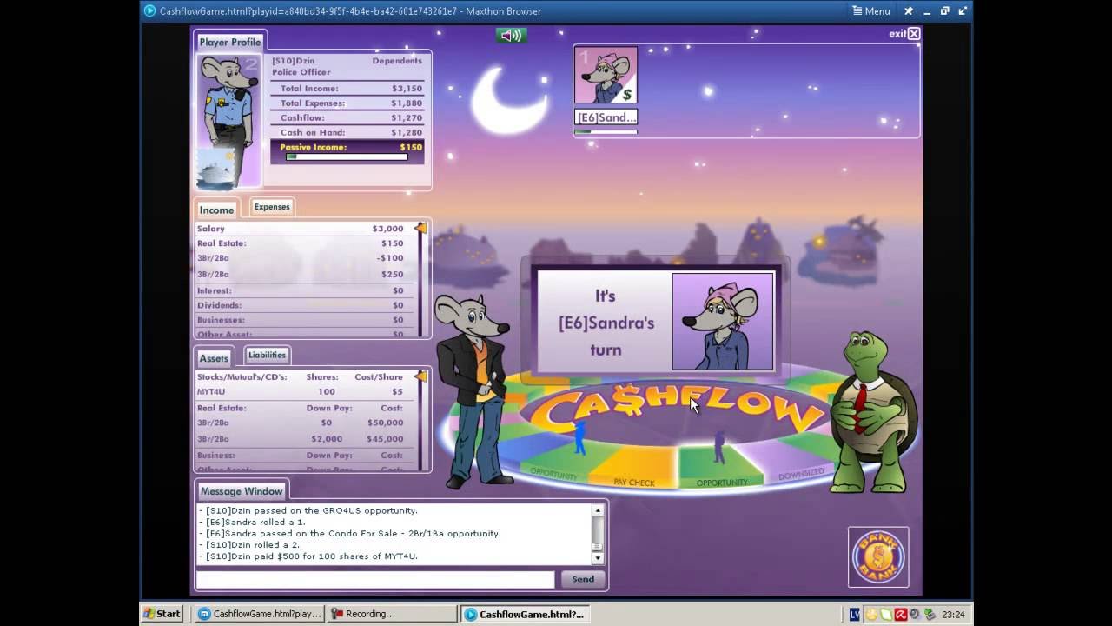Open the Assets tab

pyautogui.click(x=214, y=358)
